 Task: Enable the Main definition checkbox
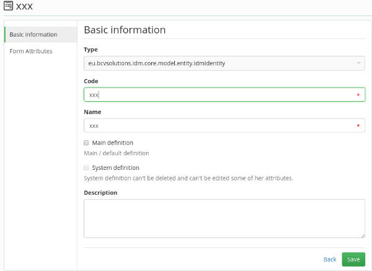coord(86,143)
